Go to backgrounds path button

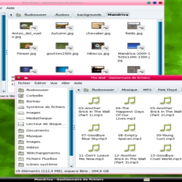[89, 15]
